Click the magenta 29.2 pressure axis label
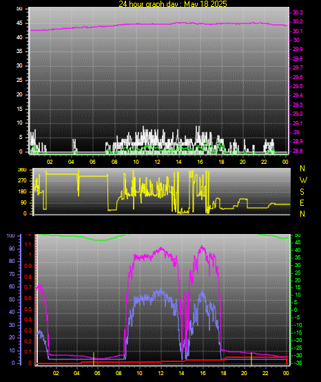 pos(298,114)
